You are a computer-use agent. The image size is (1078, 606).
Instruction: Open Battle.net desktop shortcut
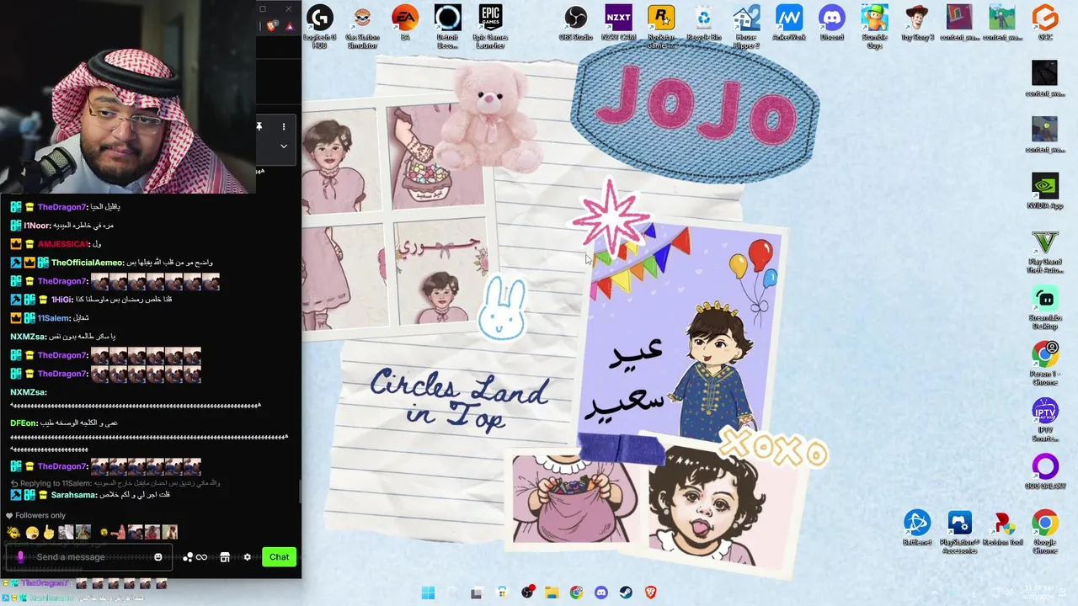tap(917, 529)
